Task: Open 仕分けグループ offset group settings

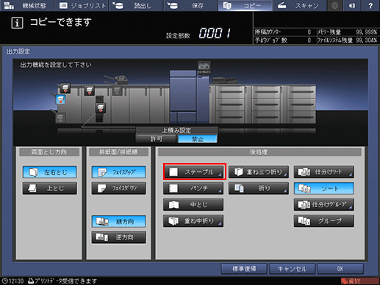Action: click(x=324, y=204)
